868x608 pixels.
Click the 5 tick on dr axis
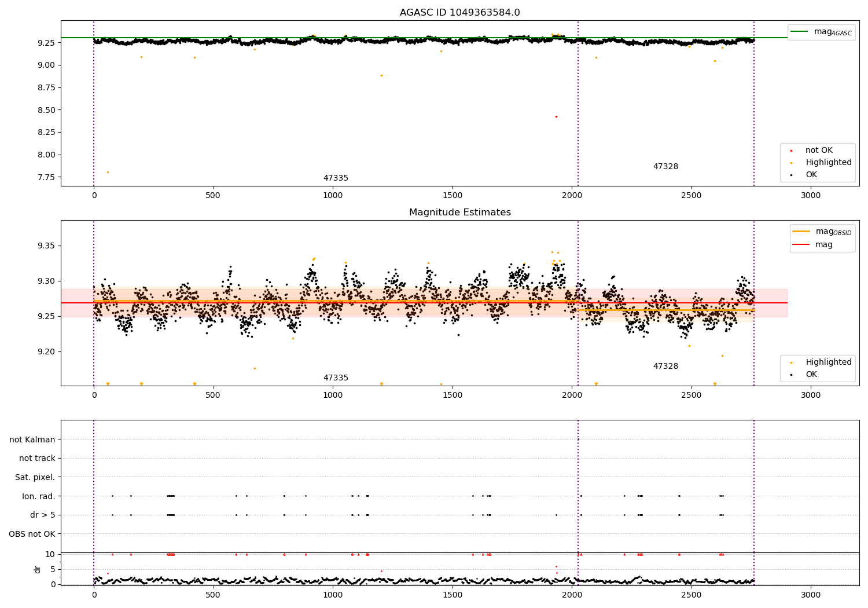point(53,569)
